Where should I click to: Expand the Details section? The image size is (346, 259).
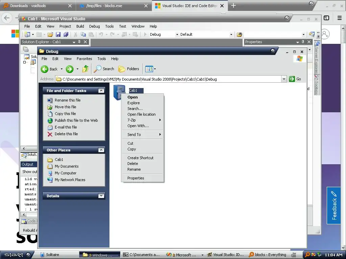(101, 196)
